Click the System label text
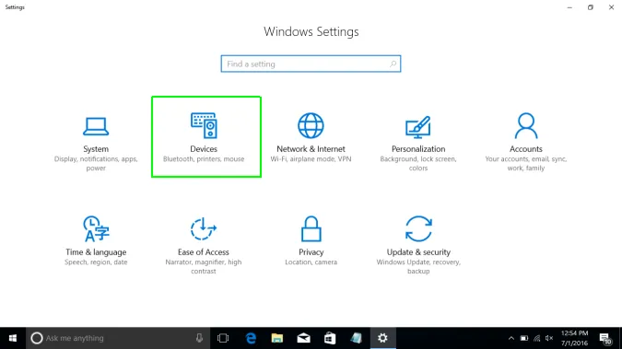 tap(96, 149)
